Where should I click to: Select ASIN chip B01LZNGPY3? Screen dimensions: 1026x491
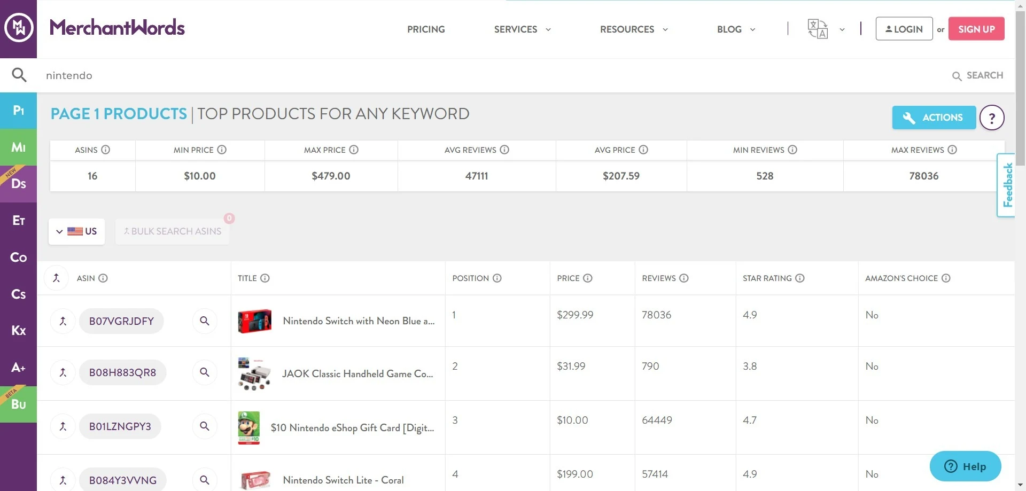coord(120,426)
